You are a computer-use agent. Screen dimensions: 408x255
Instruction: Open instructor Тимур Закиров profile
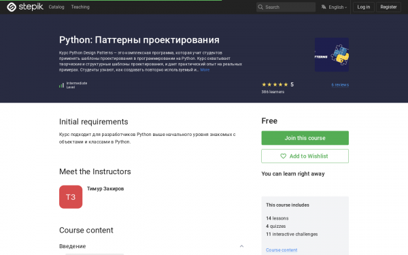(105, 188)
